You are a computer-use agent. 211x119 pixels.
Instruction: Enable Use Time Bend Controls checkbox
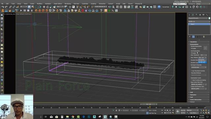point(192,71)
